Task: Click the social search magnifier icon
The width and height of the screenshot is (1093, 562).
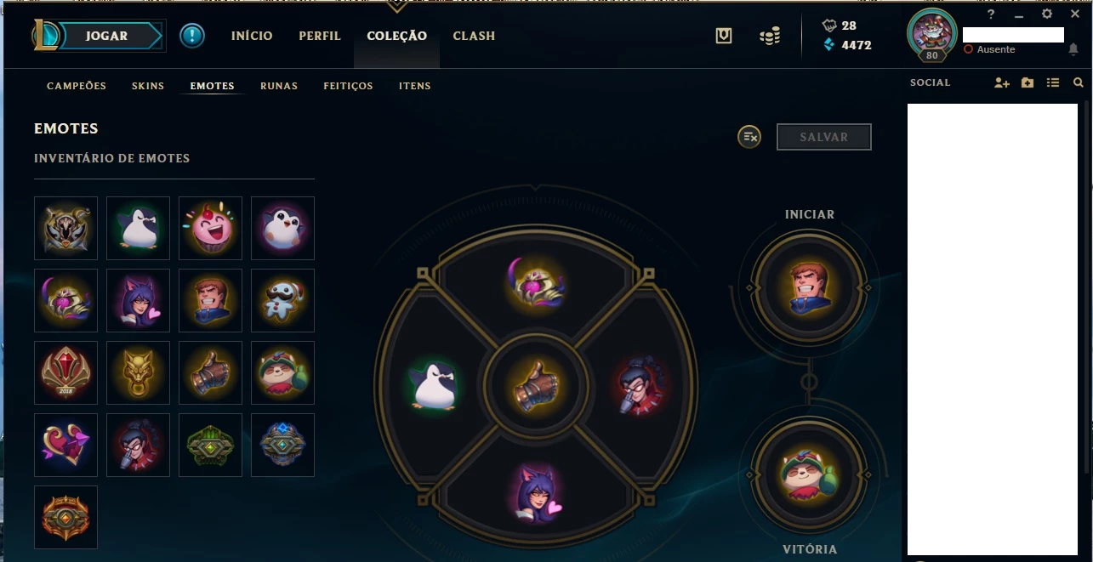Action: (x=1079, y=82)
